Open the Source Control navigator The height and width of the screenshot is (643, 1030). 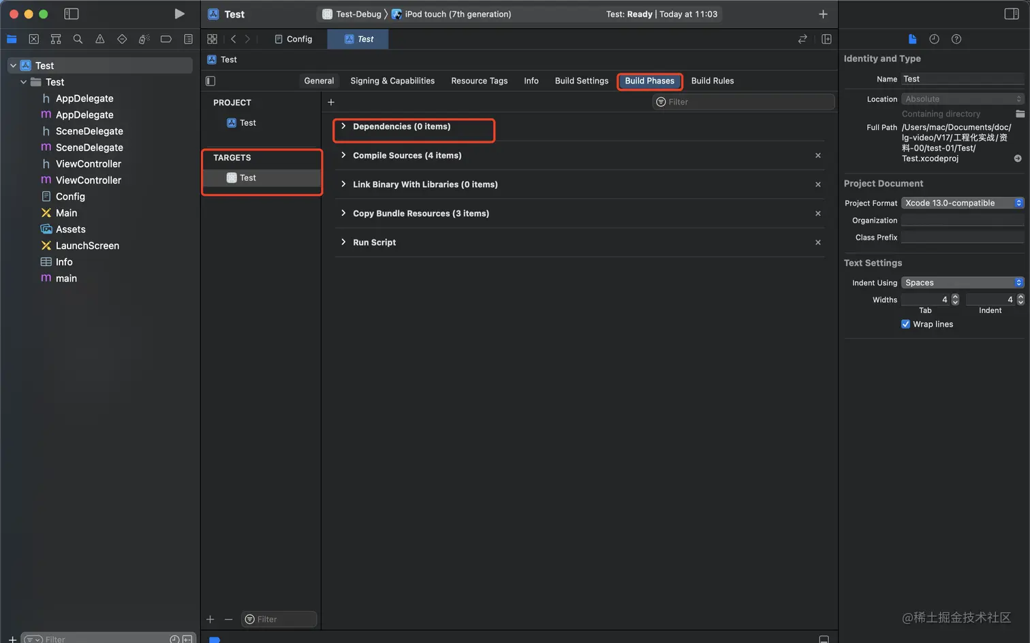(34, 39)
